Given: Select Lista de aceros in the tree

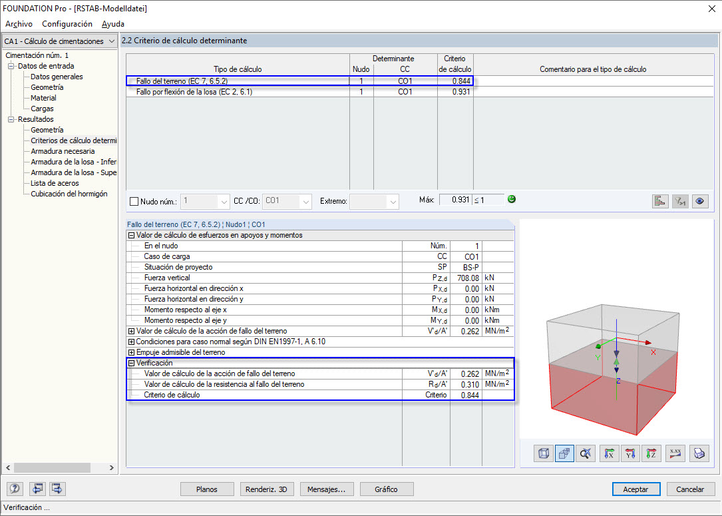Looking at the screenshot, I should click(x=55, y=183).
